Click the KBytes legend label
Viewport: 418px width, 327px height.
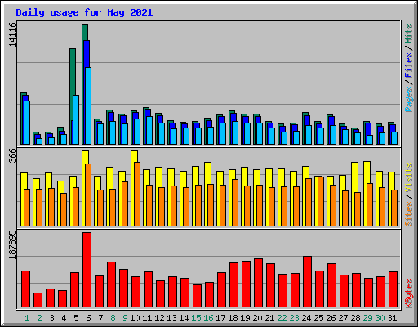pos(409,293)
